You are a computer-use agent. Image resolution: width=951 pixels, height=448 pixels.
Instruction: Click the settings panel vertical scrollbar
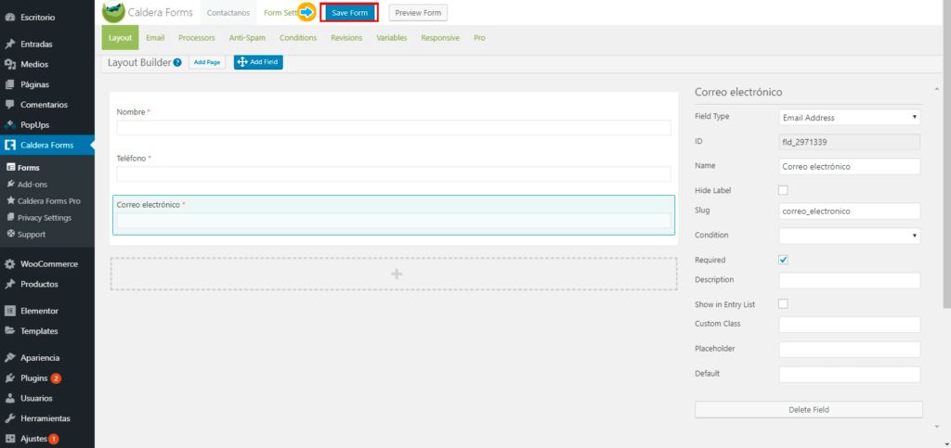945,195
